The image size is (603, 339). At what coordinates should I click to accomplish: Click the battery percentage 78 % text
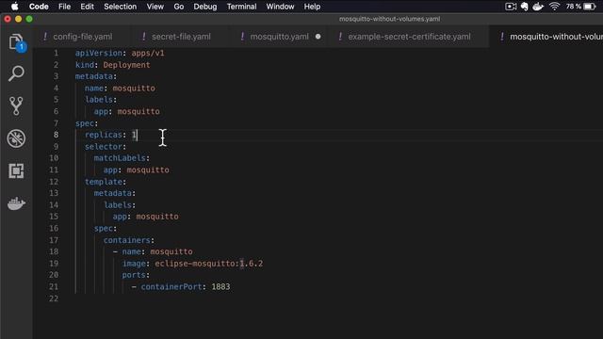pos(574,7)
